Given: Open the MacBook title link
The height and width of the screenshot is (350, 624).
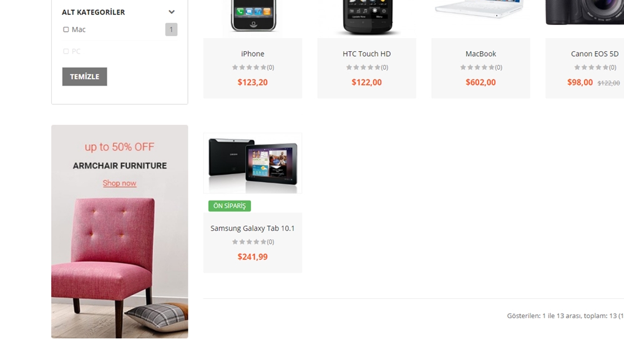Looking at the screenshot, I should point(480,54).
